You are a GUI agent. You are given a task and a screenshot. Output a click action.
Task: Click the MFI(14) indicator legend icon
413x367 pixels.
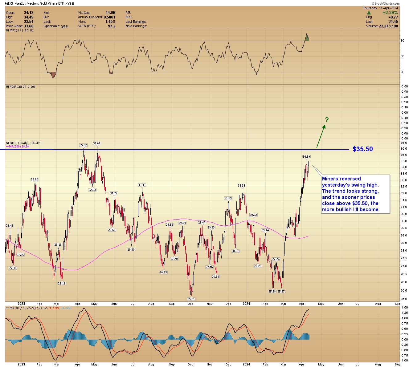[7, 30]
